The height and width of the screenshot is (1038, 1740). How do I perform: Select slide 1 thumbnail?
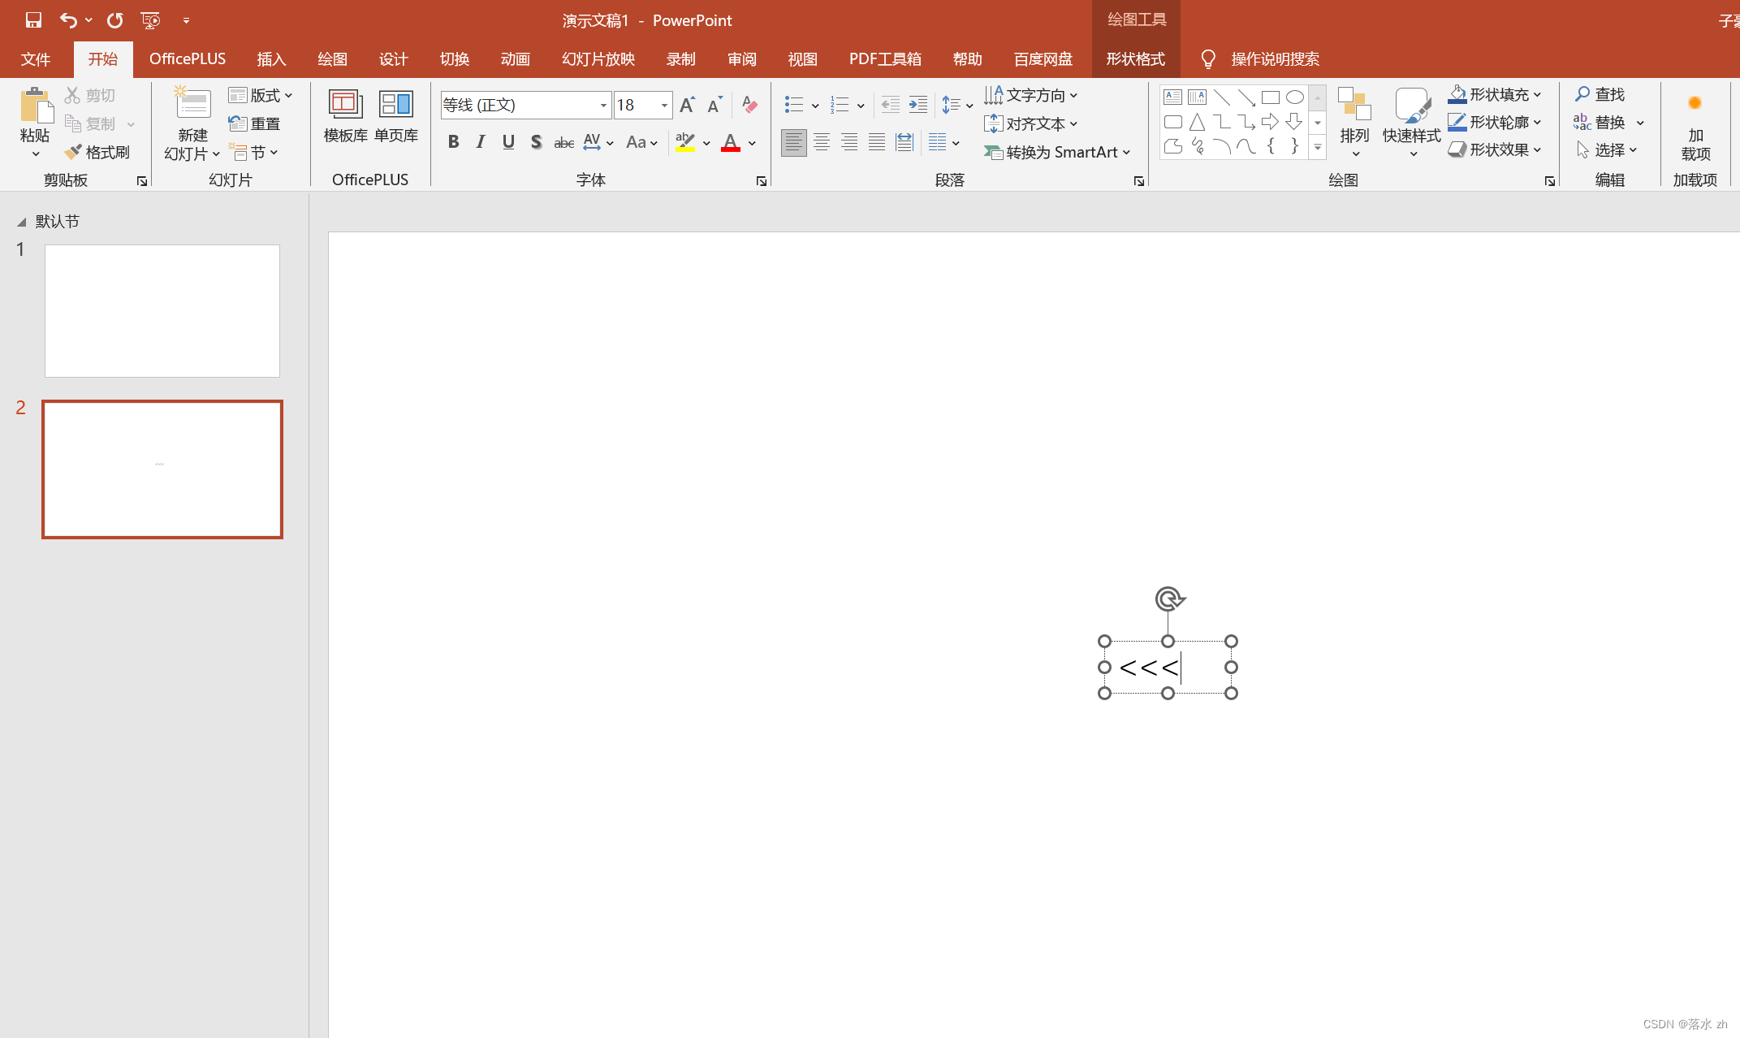pos(162,310)
